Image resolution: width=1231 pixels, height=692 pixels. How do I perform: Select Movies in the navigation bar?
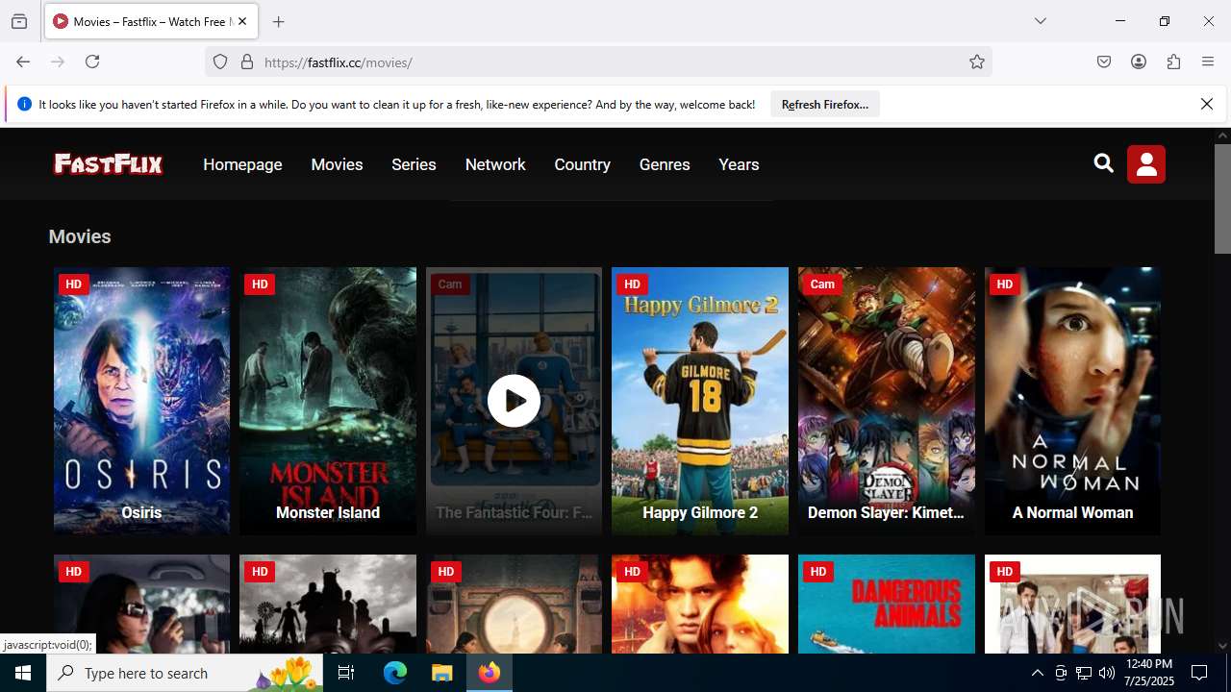[x=337, y=164]
